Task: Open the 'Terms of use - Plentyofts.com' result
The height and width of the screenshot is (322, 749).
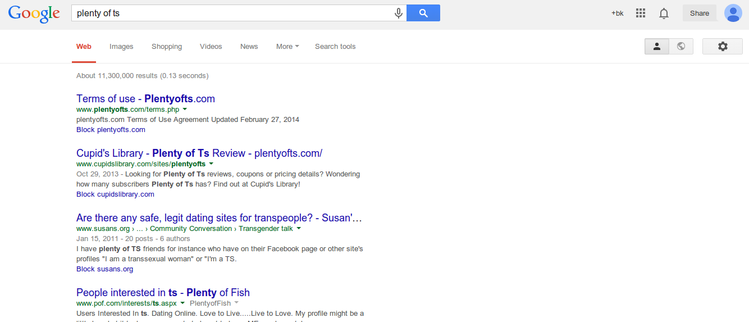Action: 145,99
